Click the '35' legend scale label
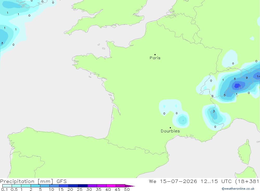This screenshot has width=260, height=191. tap(99, 189)
